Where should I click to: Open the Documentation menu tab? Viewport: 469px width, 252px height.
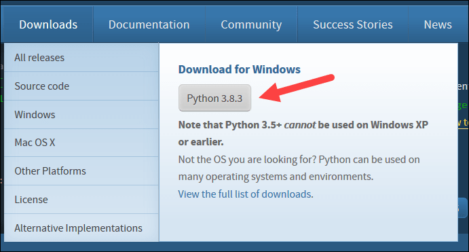[x=149, y=24]
